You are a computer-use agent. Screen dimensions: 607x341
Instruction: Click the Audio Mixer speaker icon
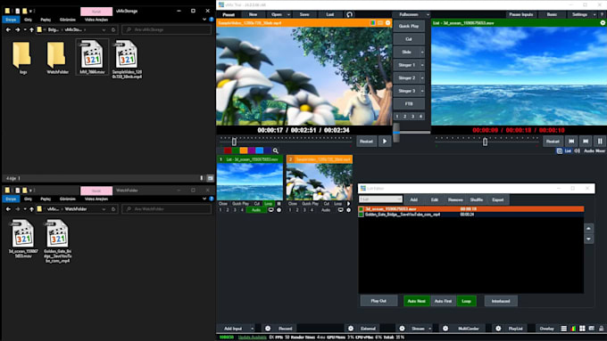[578, 151]
